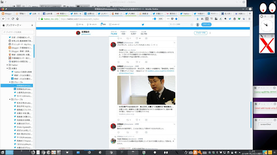Screen dimensions: 277x155
Task: Open the page actions three-dot menu
Action: coord(168,19)
